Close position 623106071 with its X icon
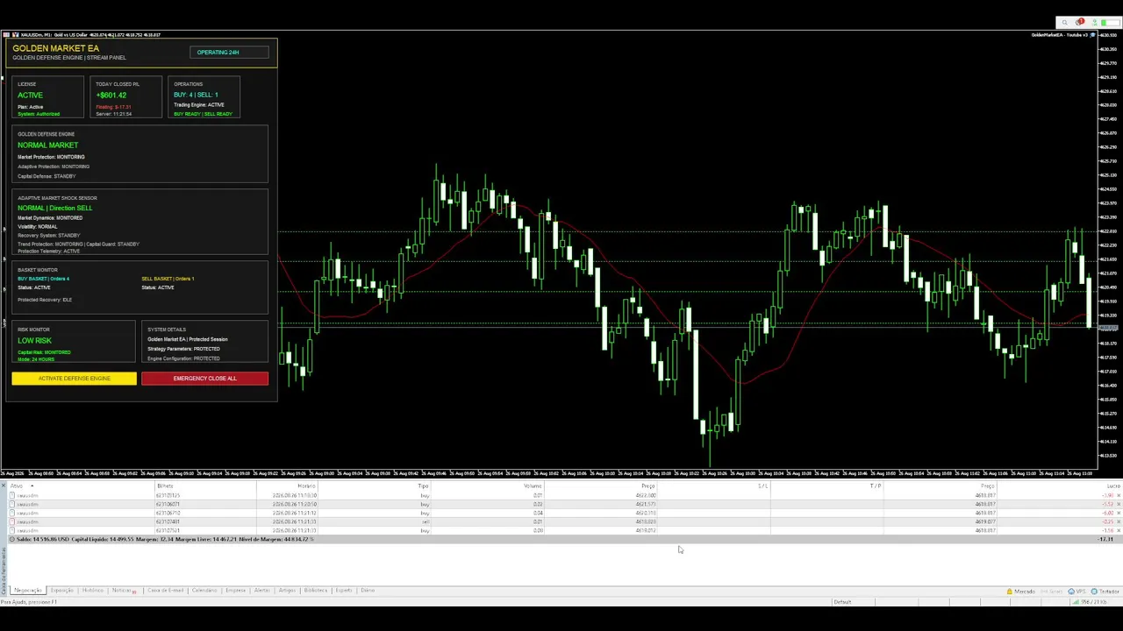The height and width of the screenshot is (631, 1123). point(1119,505)
